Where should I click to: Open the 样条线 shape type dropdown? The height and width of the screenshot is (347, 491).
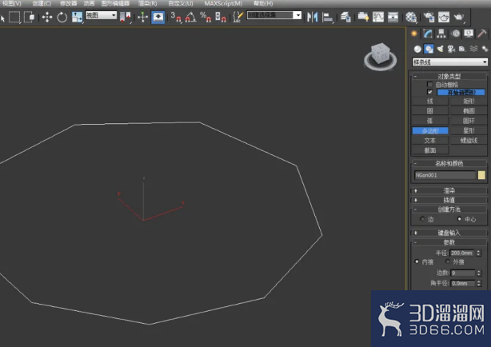pos(450,62)
